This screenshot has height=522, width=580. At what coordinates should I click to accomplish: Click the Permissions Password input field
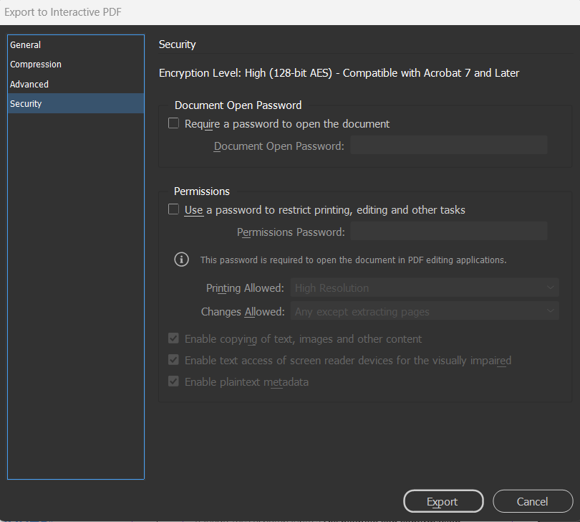click(448, 230)
